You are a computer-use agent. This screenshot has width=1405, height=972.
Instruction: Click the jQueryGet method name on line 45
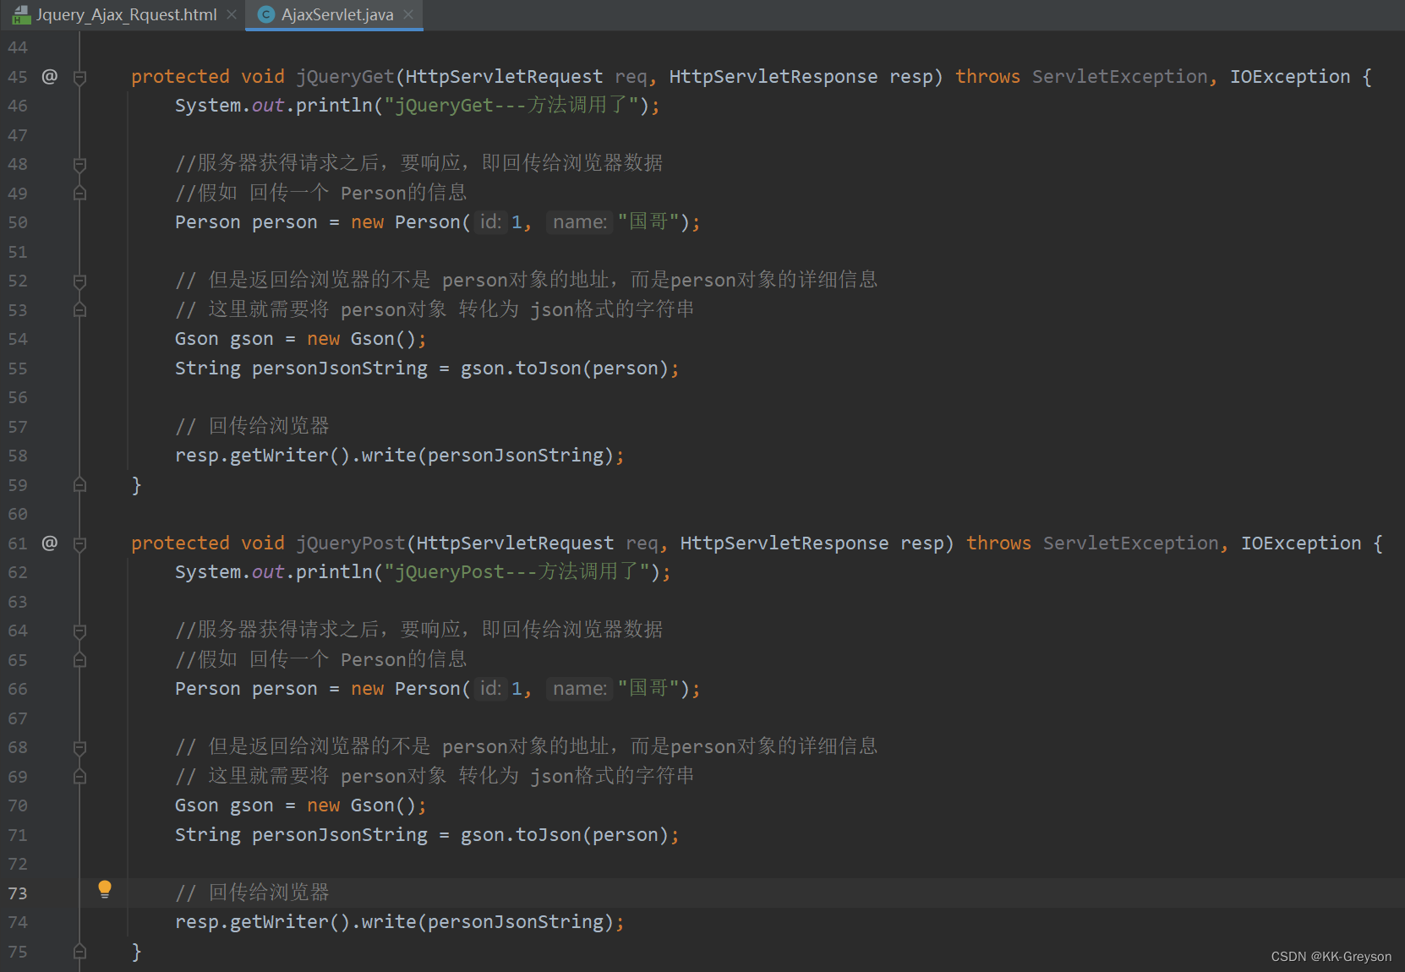pos(345,77)
